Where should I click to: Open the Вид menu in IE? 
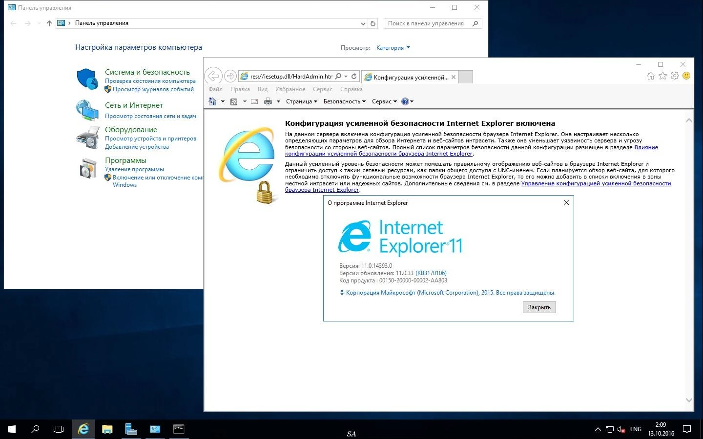click(263, 89)
